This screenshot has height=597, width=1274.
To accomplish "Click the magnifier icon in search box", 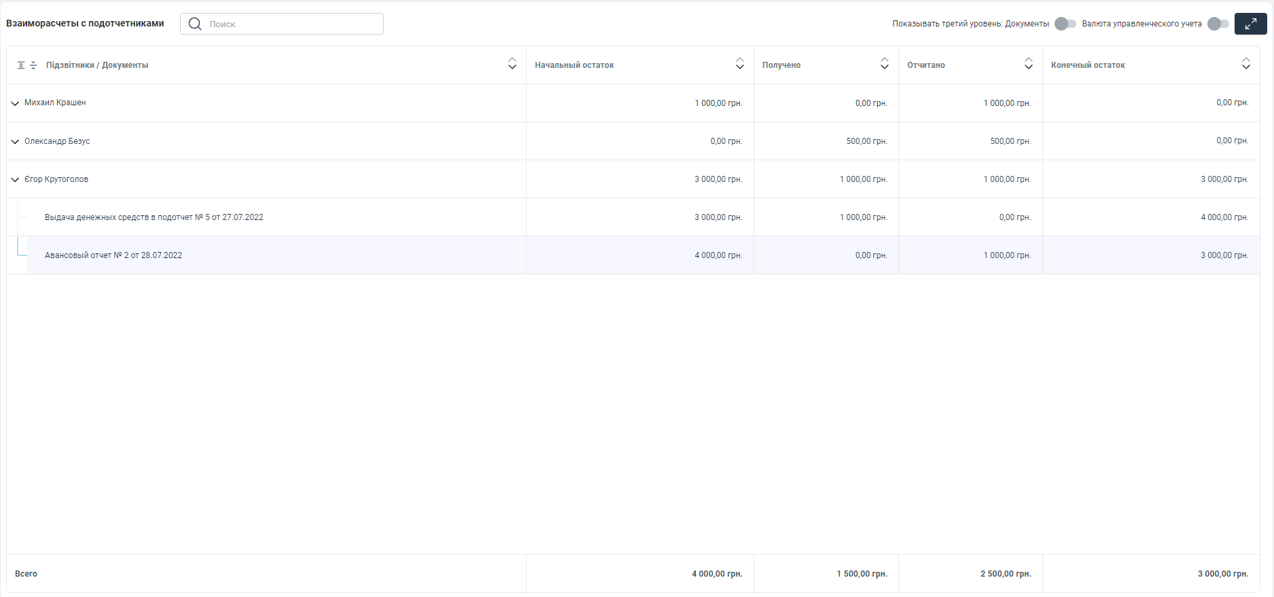I will click(x=195, y=24).
